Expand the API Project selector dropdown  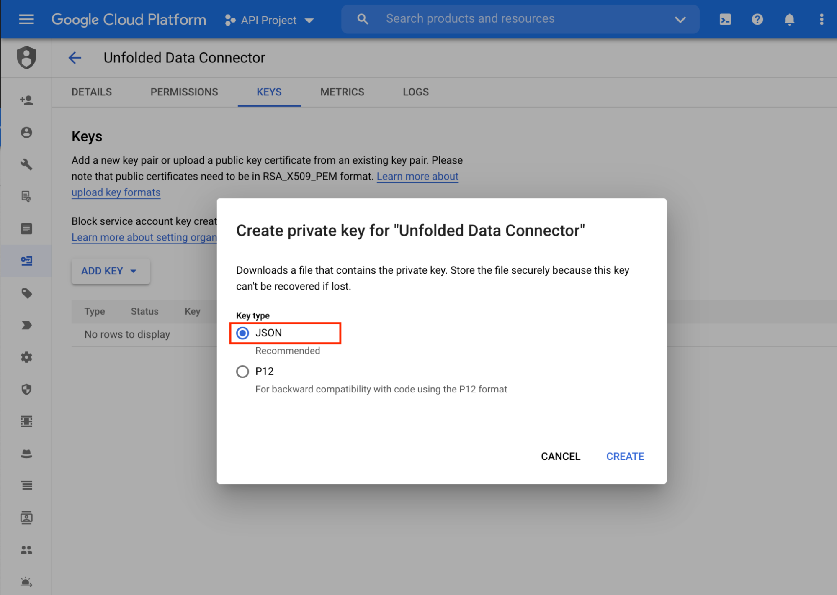pyautogui.click(x=270, y=20)
